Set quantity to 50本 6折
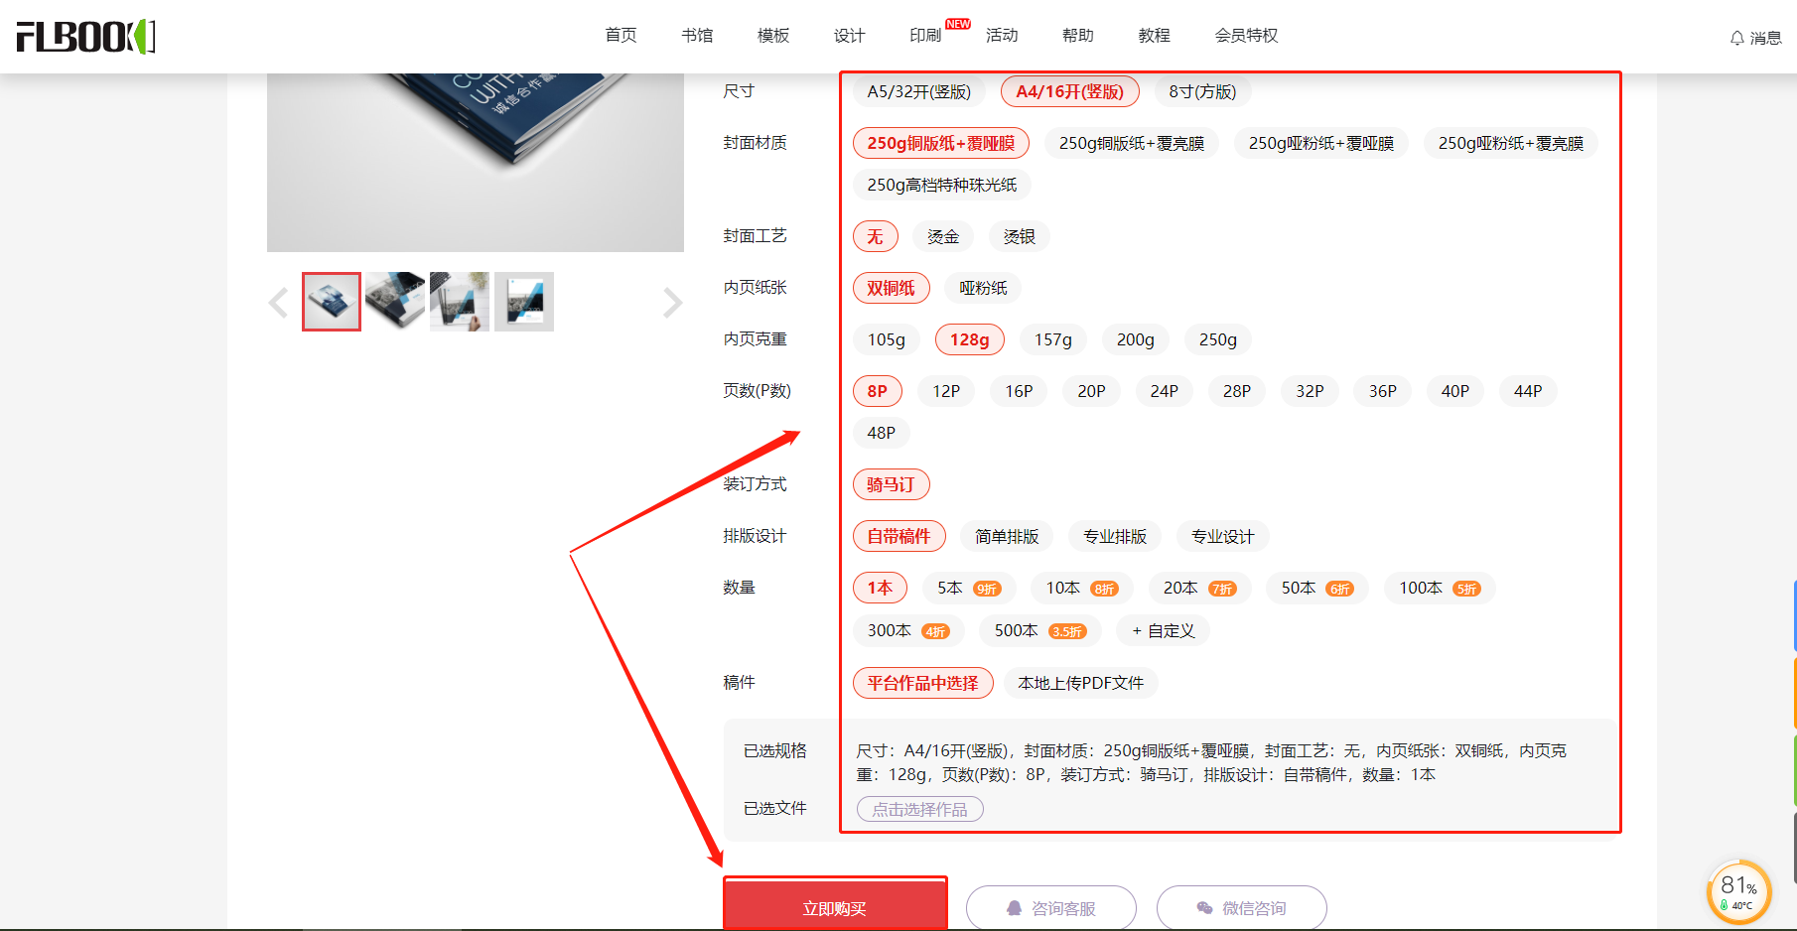This screenshot has height=931, width=1797. point(1317,588)
